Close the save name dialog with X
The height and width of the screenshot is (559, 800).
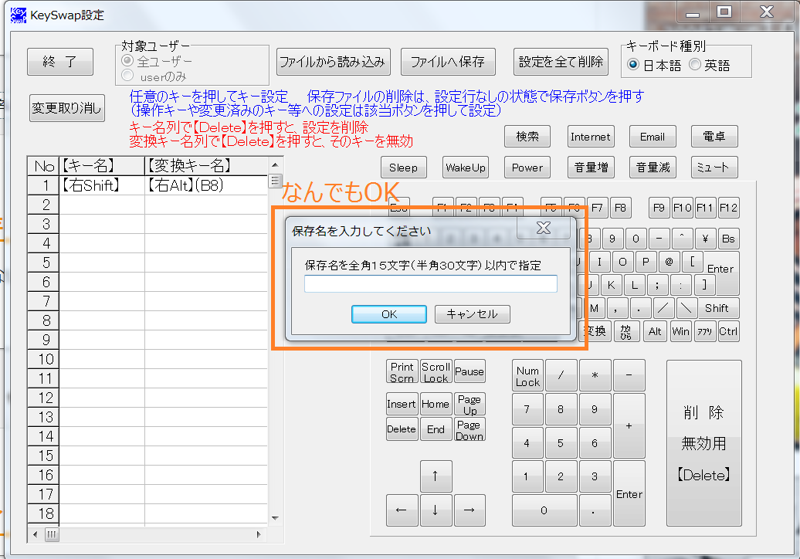click(x=543, y=228)
